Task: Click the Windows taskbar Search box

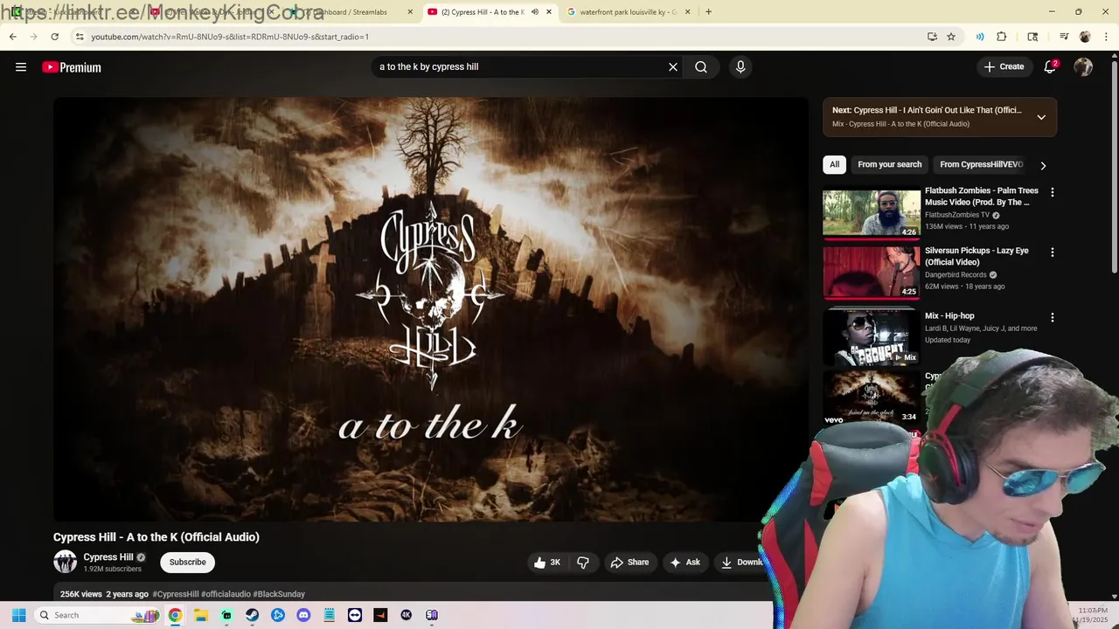Action: [x=98, y=615]
